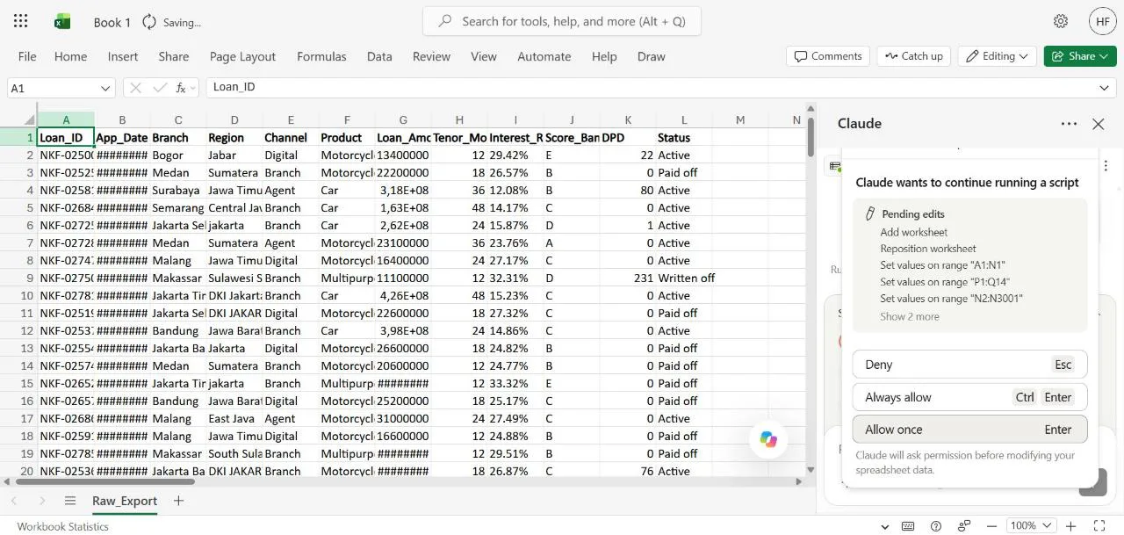Click the horizontal scrollbar thumb
This screenshot has height=535, width=1124.
[x=105, y=481]
